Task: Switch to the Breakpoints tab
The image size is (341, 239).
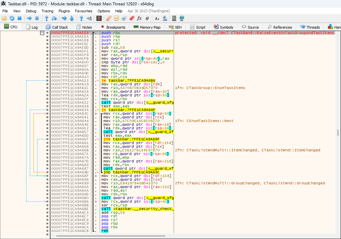Action: point(113,27)
